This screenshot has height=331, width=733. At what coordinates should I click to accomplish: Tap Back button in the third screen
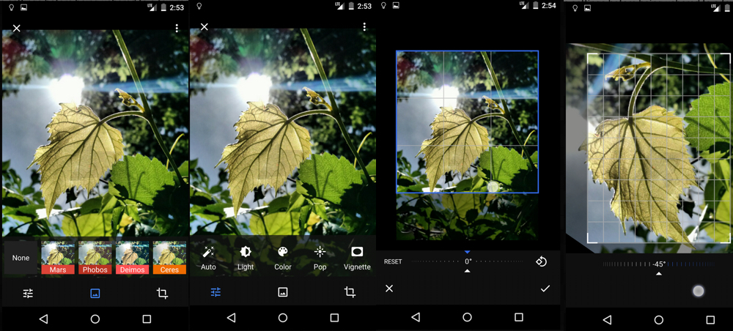coord(416,318)
